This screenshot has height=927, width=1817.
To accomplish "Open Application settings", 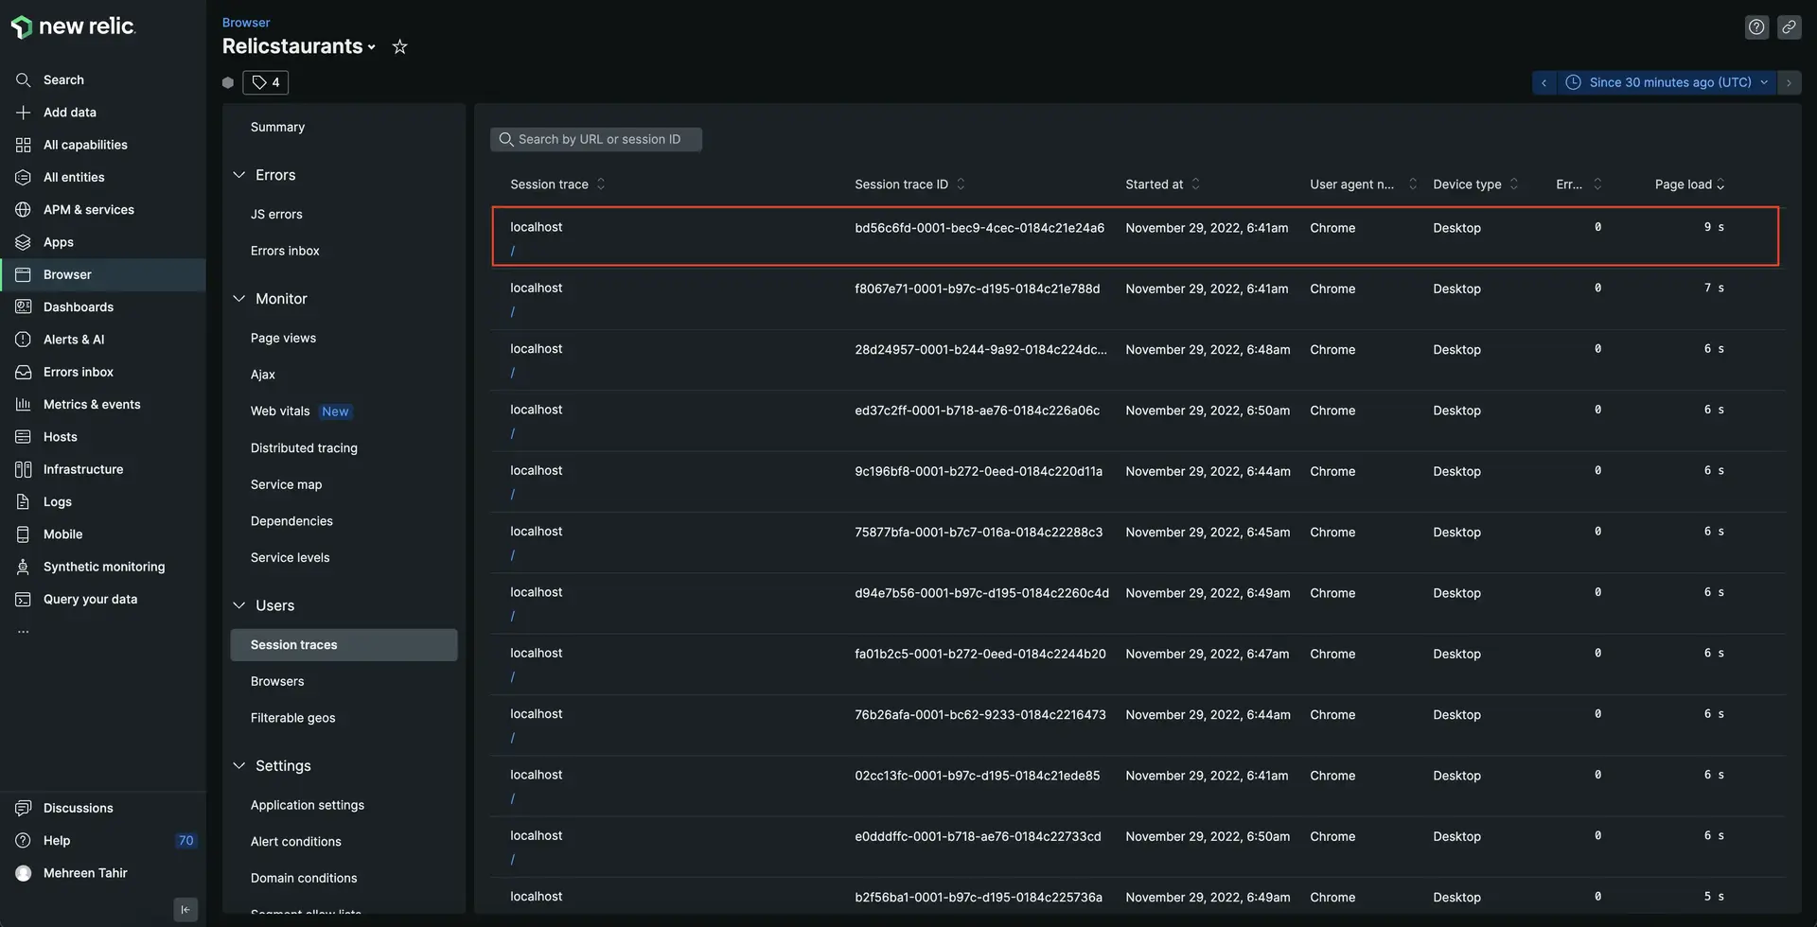I will pos(307,805).
